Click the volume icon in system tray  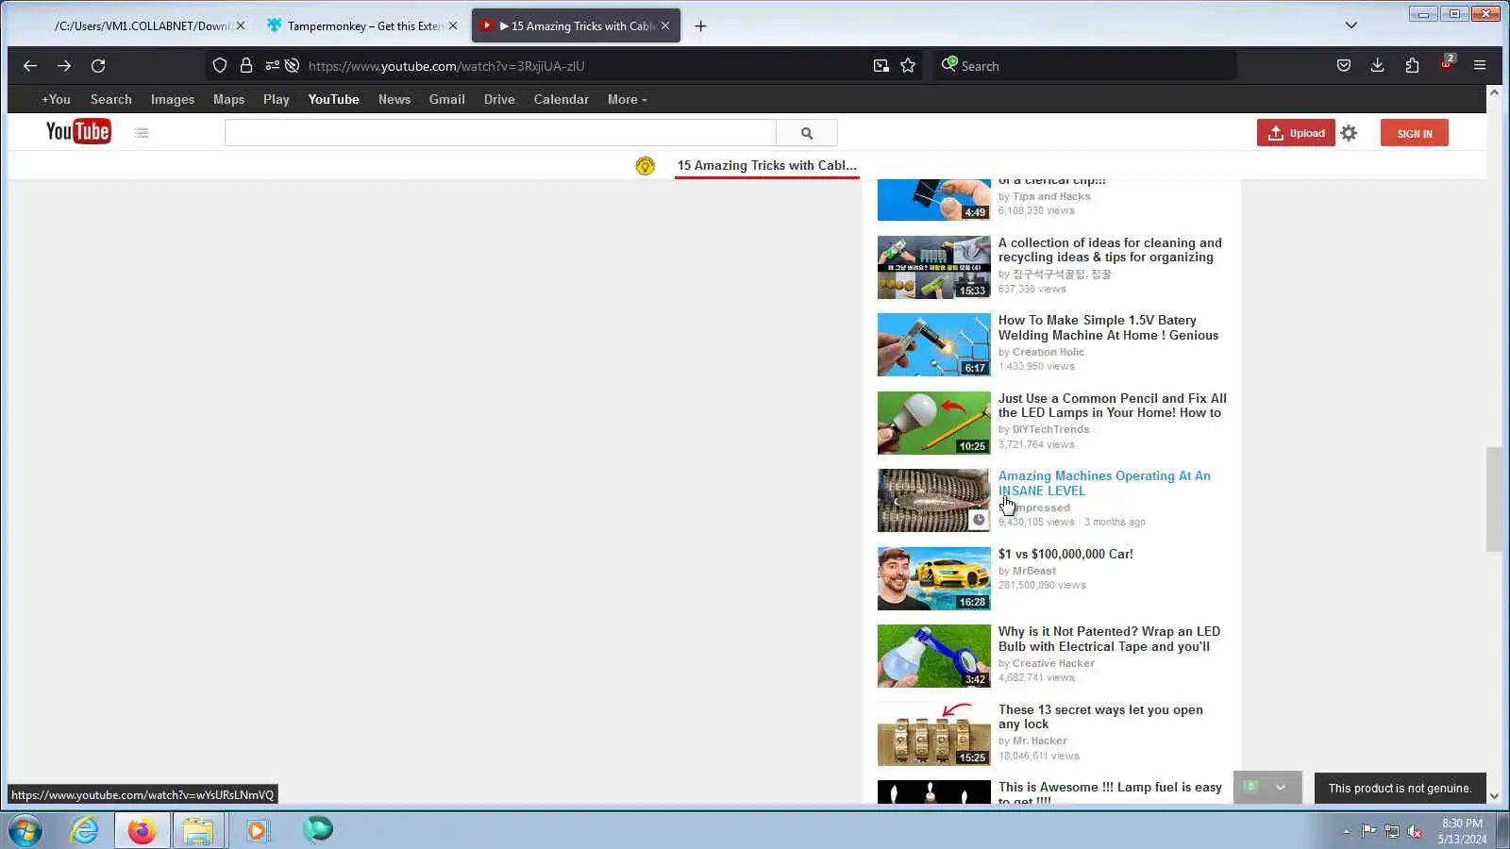(1415, 831)
